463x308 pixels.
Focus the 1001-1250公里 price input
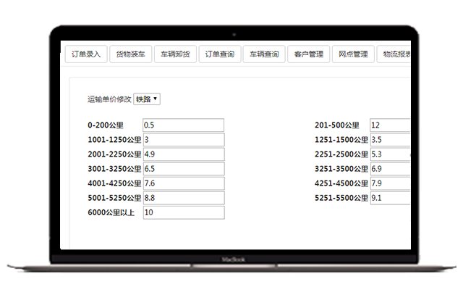183,140
